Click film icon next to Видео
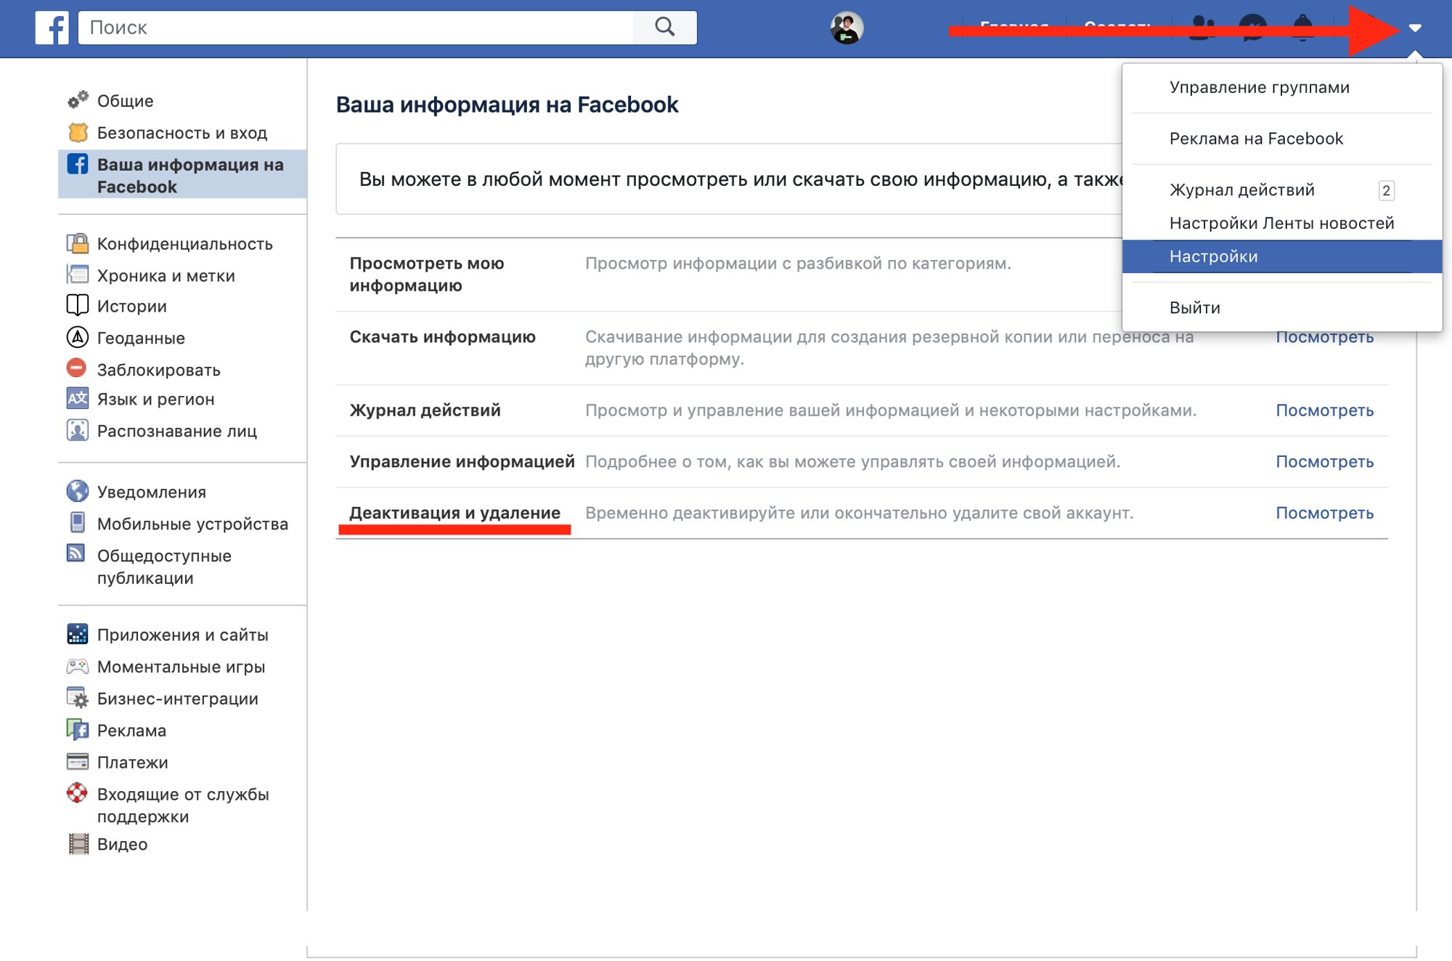The height and width of the screenshot is (961, 1452). (x=78, y=844)
